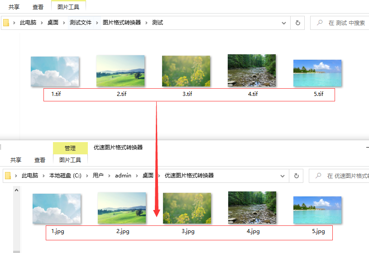
Task: Click the file name 1.jpg
Action: tap(58, 231)
